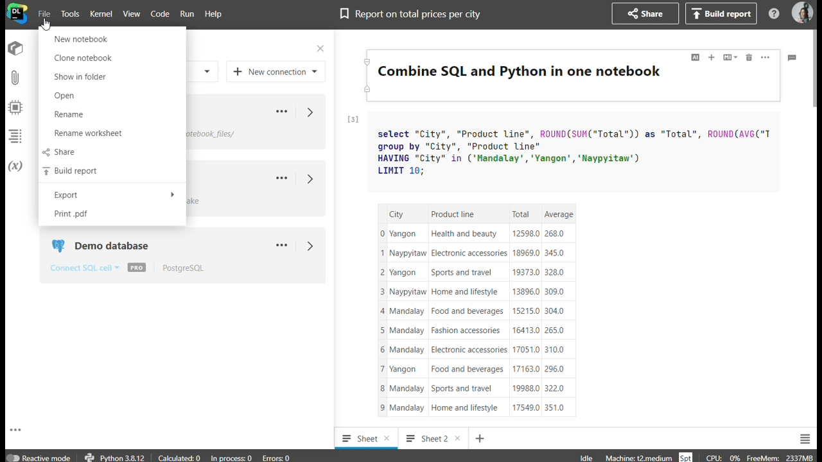The width and height of the screenshot is (822, 462).
Task: Expand the Demo database chevron arrow
Action: pyautogui.click(x=310, y=246)
